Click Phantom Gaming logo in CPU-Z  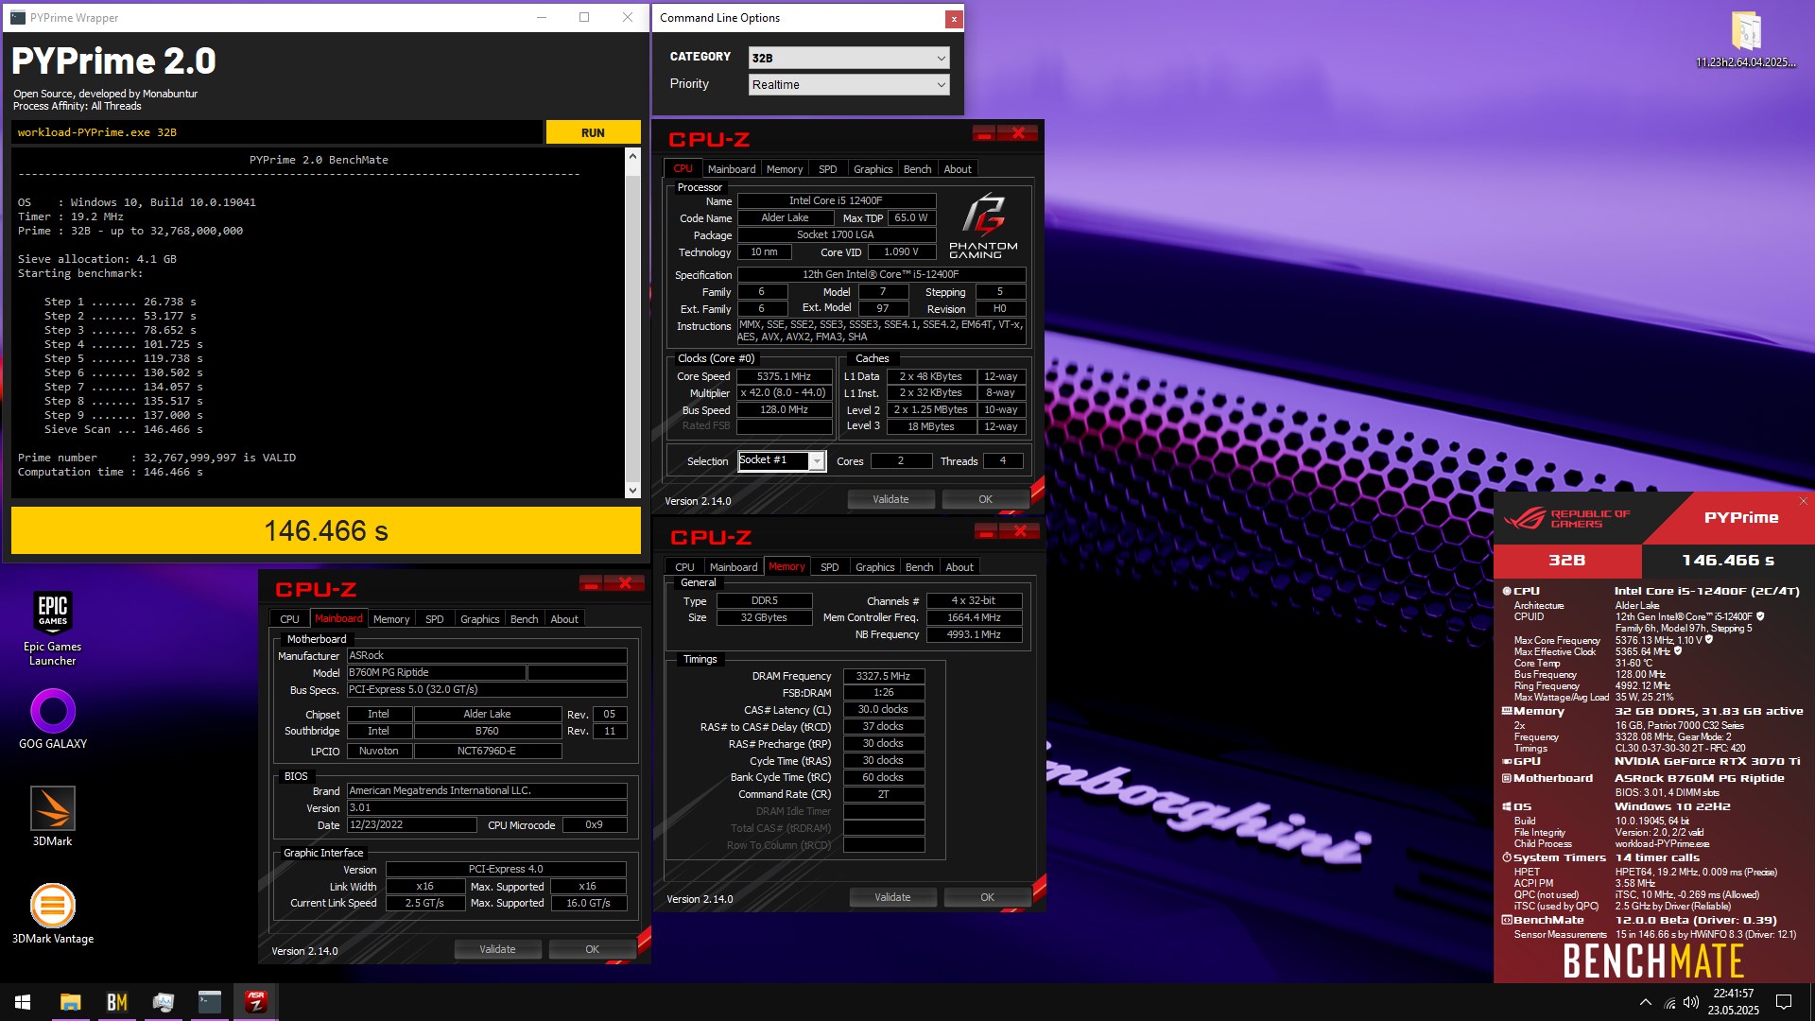pos(983,225)
